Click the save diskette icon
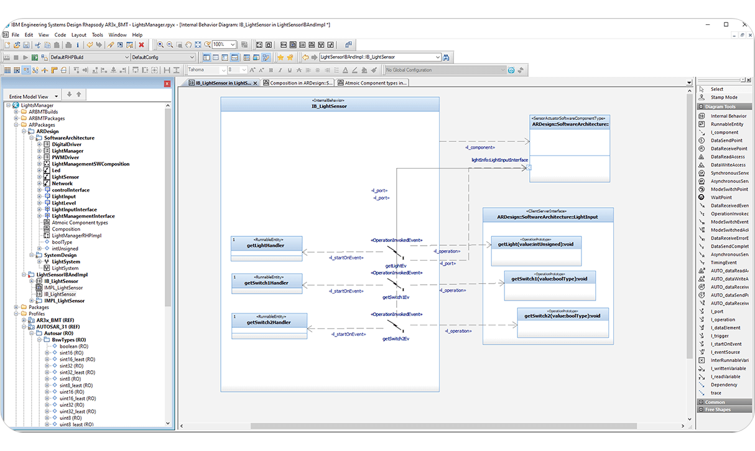 coord(27,45)
